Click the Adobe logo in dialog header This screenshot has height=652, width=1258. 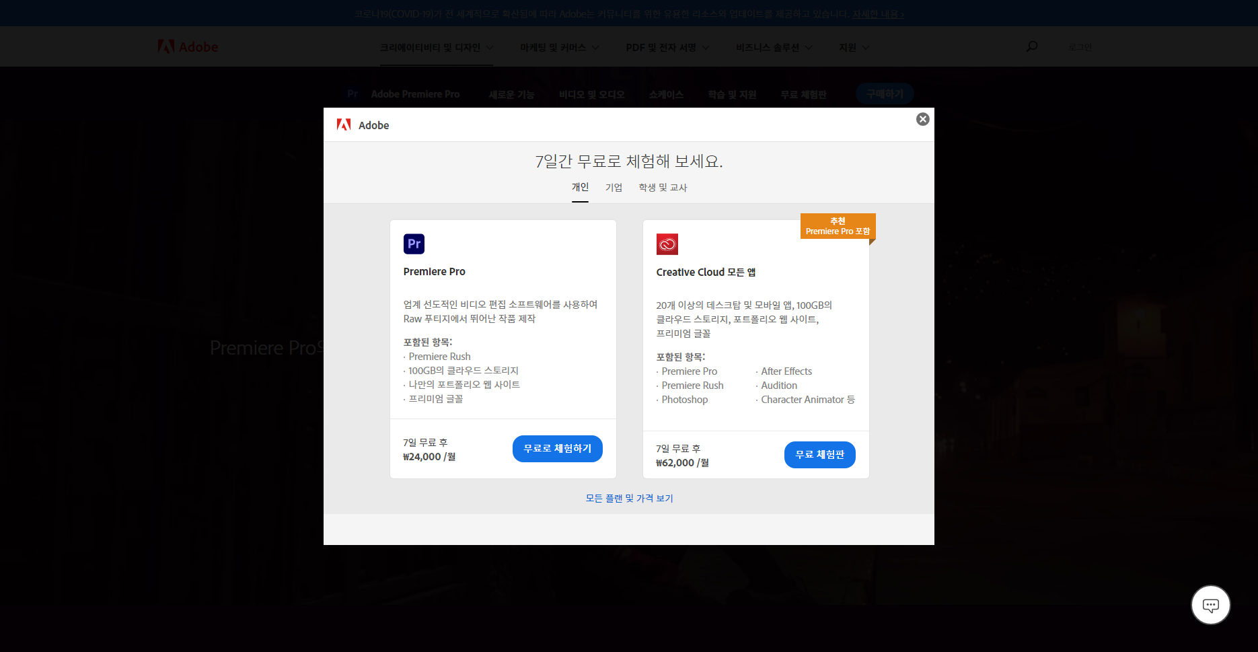tap(363, 125)
